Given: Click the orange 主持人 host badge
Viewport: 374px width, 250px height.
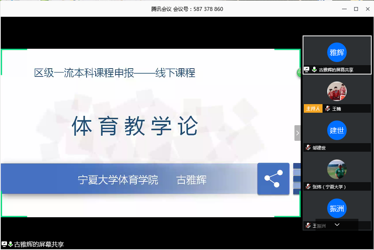Looking at the screenshot, I should tap(313, 109).
